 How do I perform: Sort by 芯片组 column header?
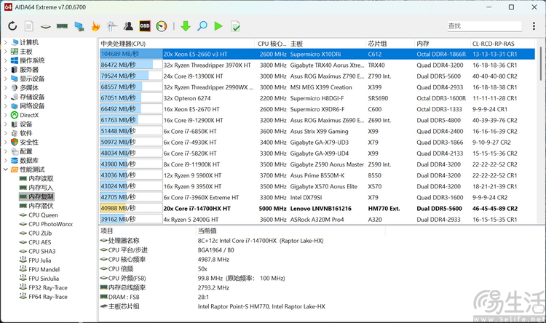(x=390, y=44)
